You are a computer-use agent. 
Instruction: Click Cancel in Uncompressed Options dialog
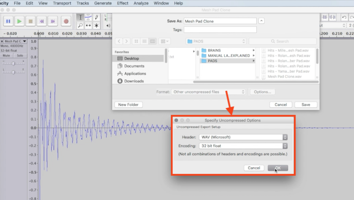(254, 168)
